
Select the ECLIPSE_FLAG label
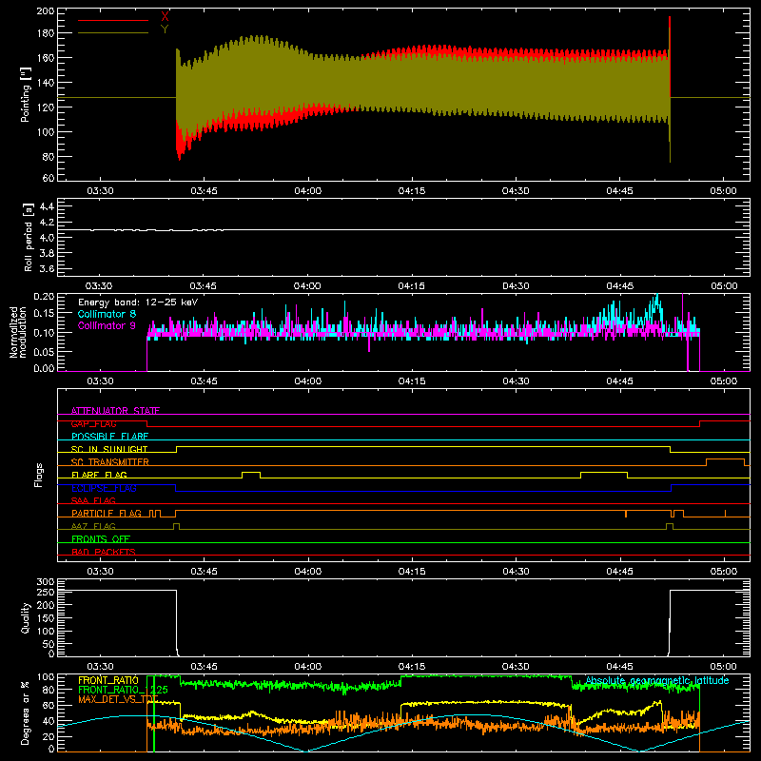pos(104,488)
